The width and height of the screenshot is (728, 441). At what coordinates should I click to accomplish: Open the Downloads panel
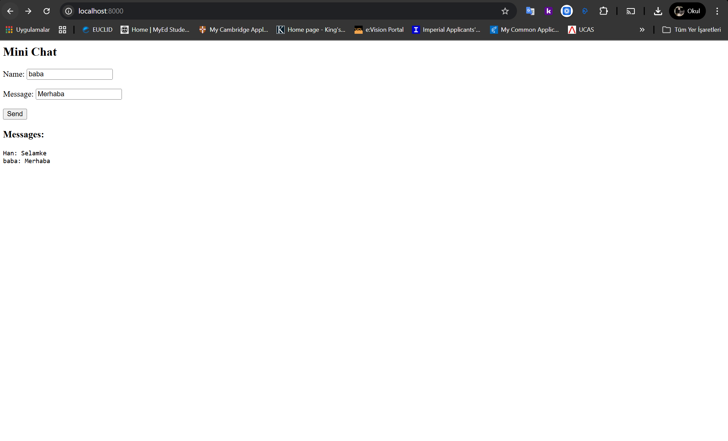(658, 11)
